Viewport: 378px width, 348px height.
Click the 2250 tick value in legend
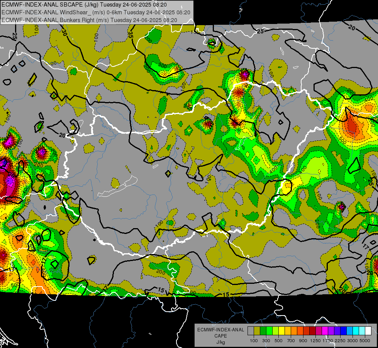341,341
